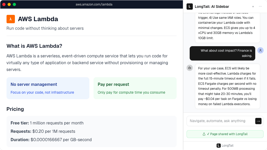Click the bot avatar icon beside the ECS answer
This screenshot has width=267, height=150.
coord(189,68)
